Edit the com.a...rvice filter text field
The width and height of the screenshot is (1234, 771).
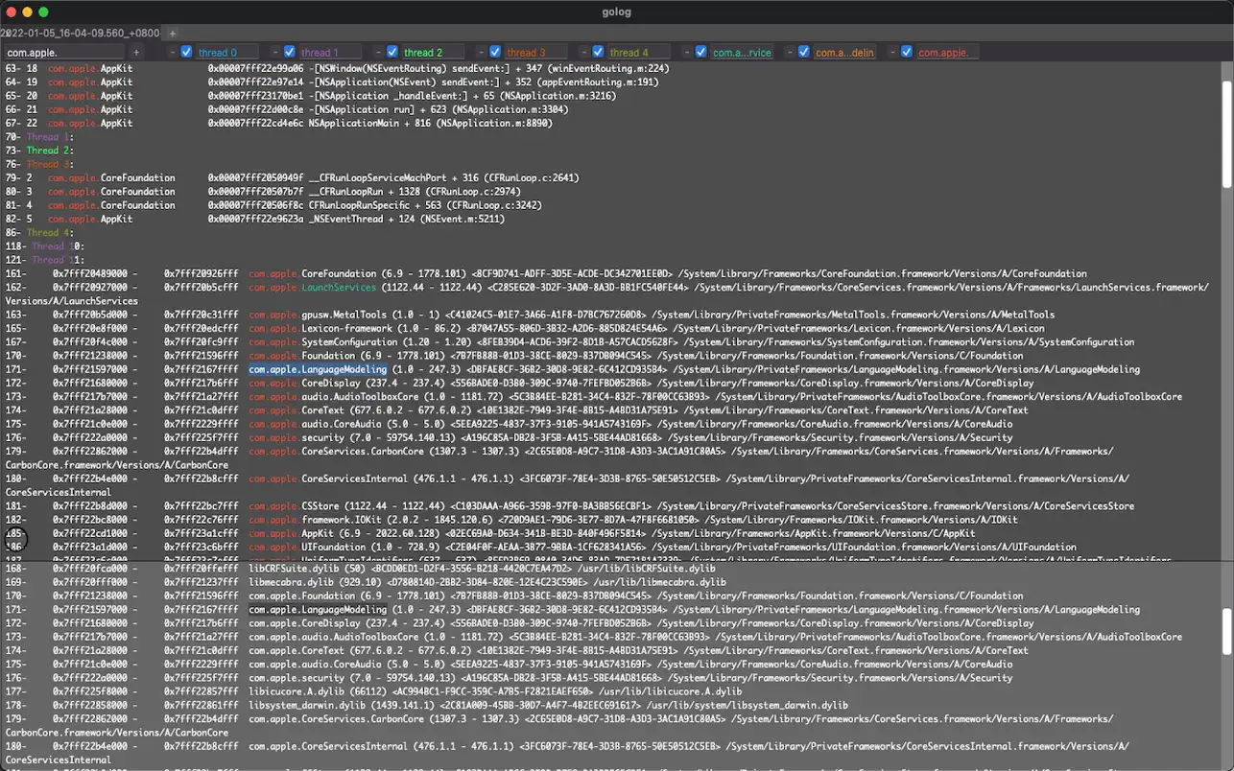[742, 53]
